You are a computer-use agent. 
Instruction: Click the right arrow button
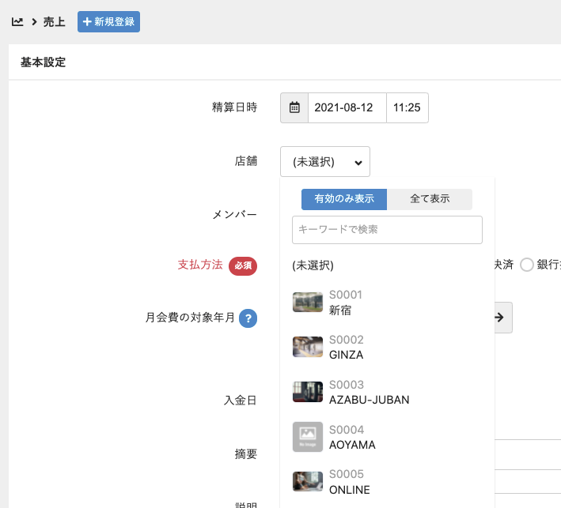(x=499, y=317)
